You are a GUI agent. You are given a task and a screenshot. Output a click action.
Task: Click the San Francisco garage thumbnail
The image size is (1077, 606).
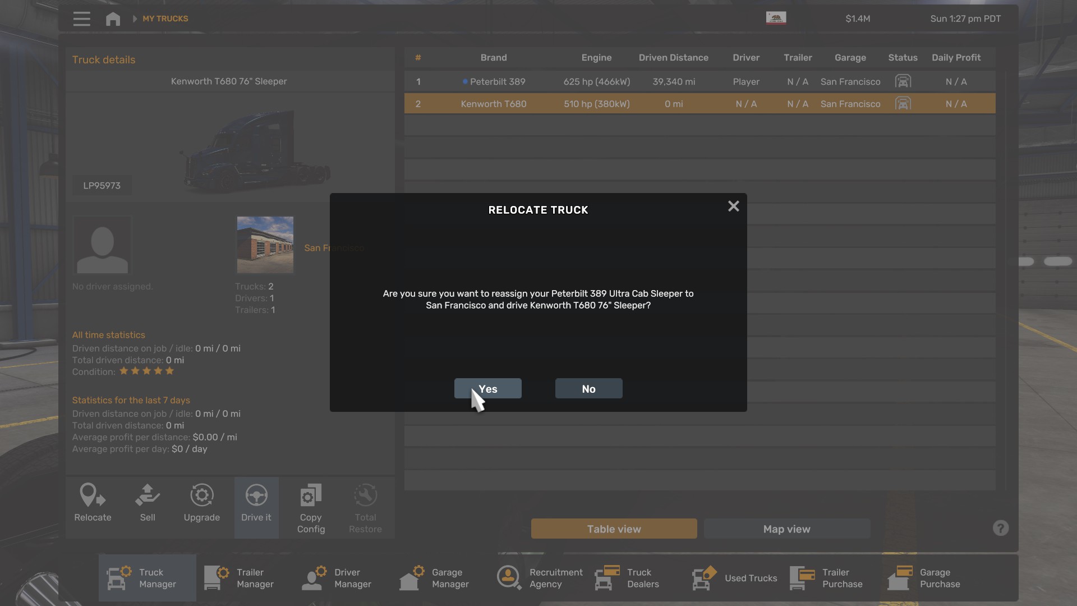pyautogui.click(x=265, y=245)
